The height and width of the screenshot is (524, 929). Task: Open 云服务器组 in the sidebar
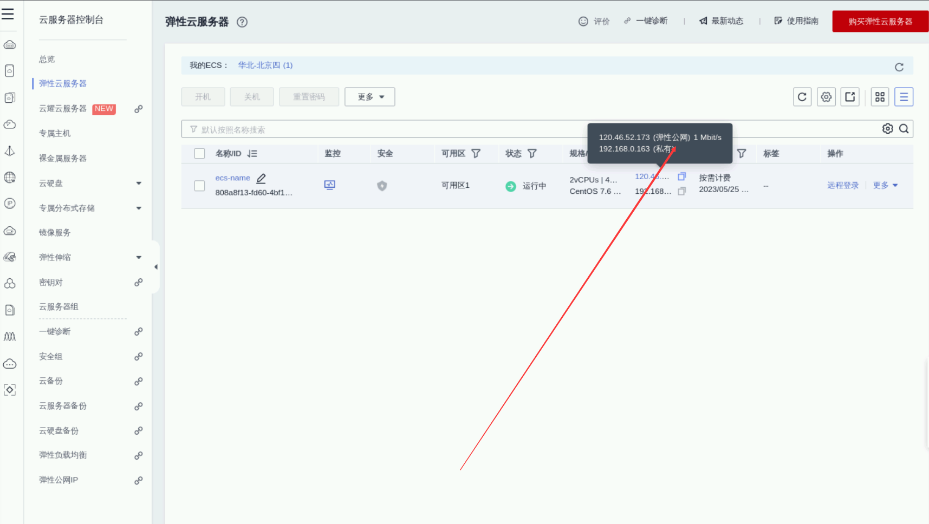[59, 307]
